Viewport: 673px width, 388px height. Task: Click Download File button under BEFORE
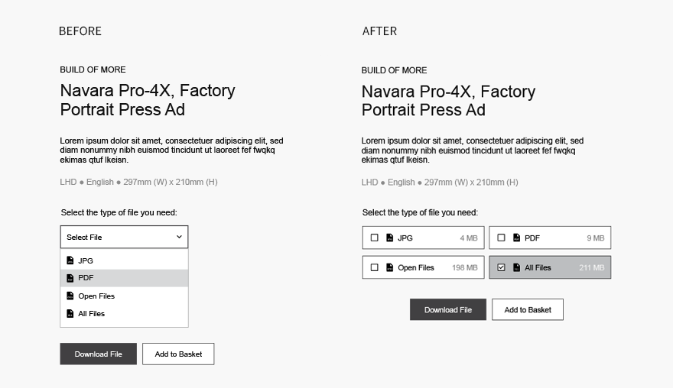click(99, 354)
